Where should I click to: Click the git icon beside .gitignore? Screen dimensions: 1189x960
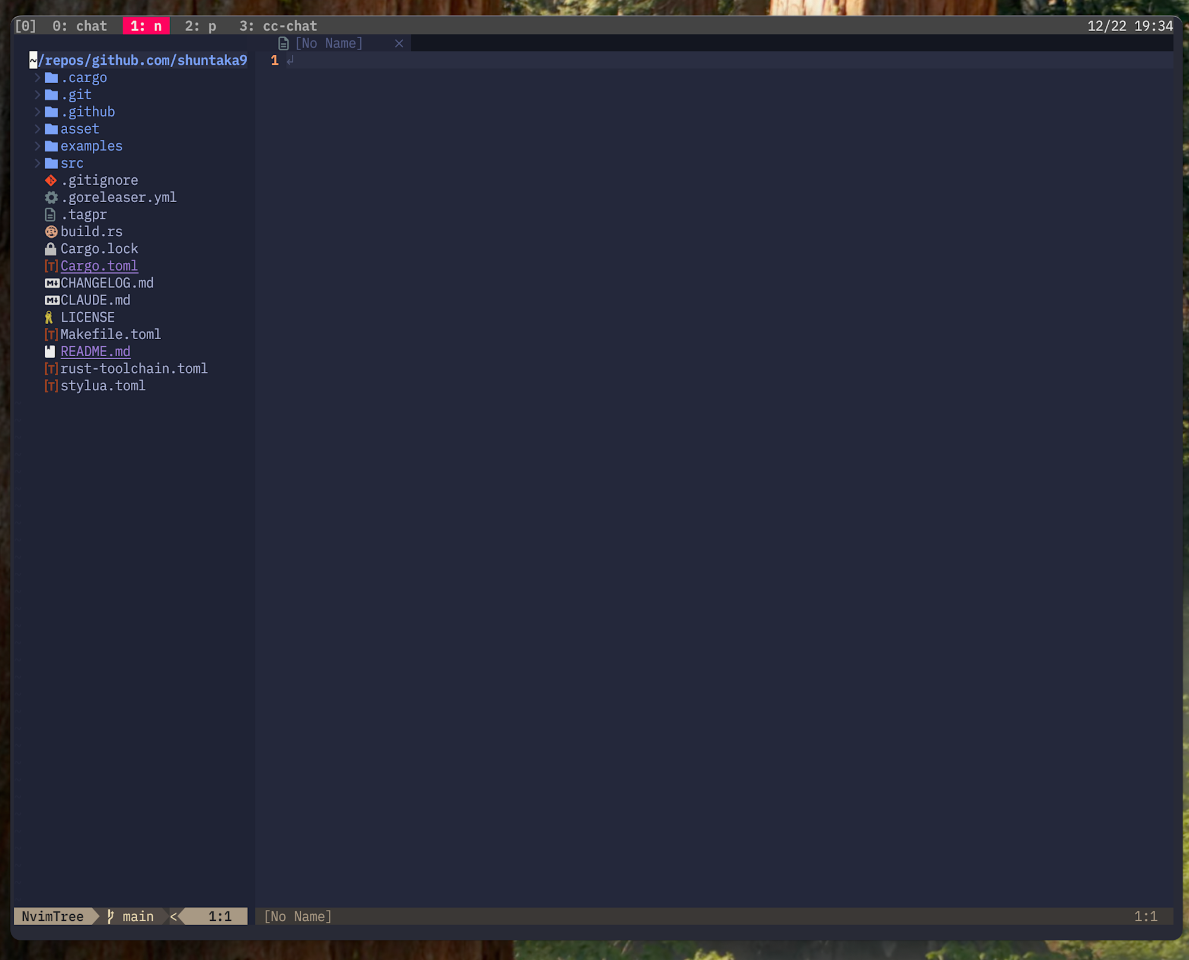[51, 180]
